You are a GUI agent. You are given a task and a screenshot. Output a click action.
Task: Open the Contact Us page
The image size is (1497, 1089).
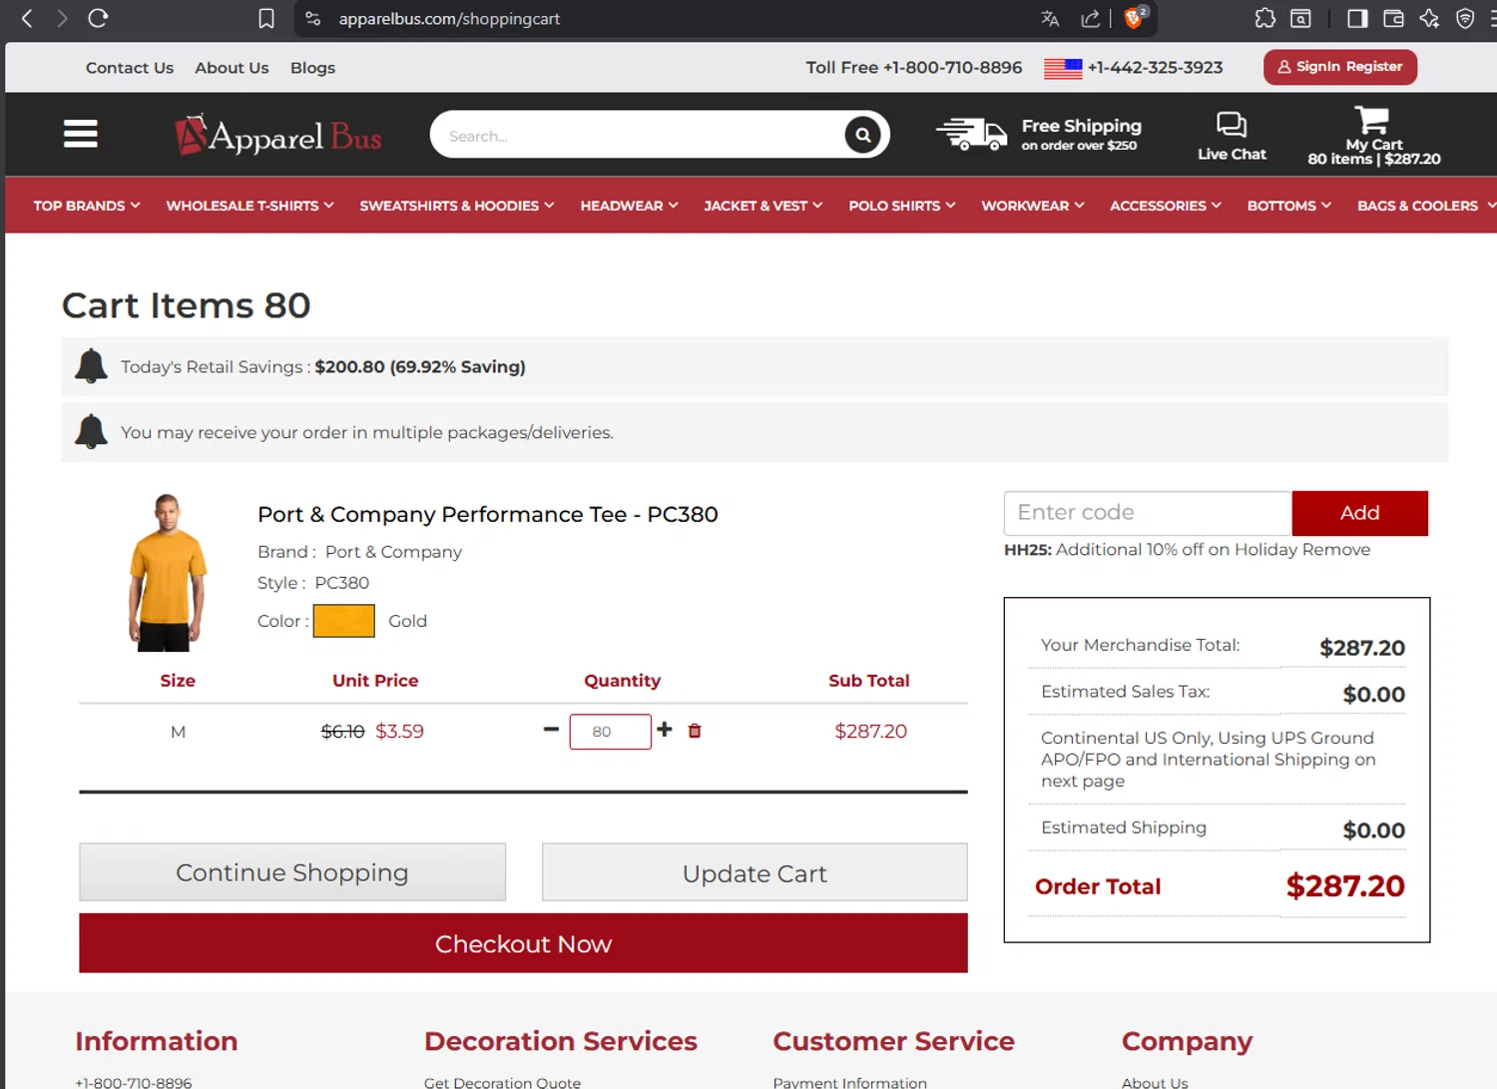tap(130, 68)
